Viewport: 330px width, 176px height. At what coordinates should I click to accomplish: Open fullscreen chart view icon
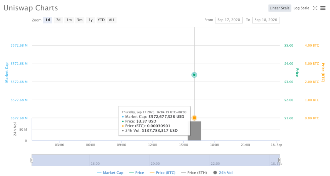click(x=315, y=8)
